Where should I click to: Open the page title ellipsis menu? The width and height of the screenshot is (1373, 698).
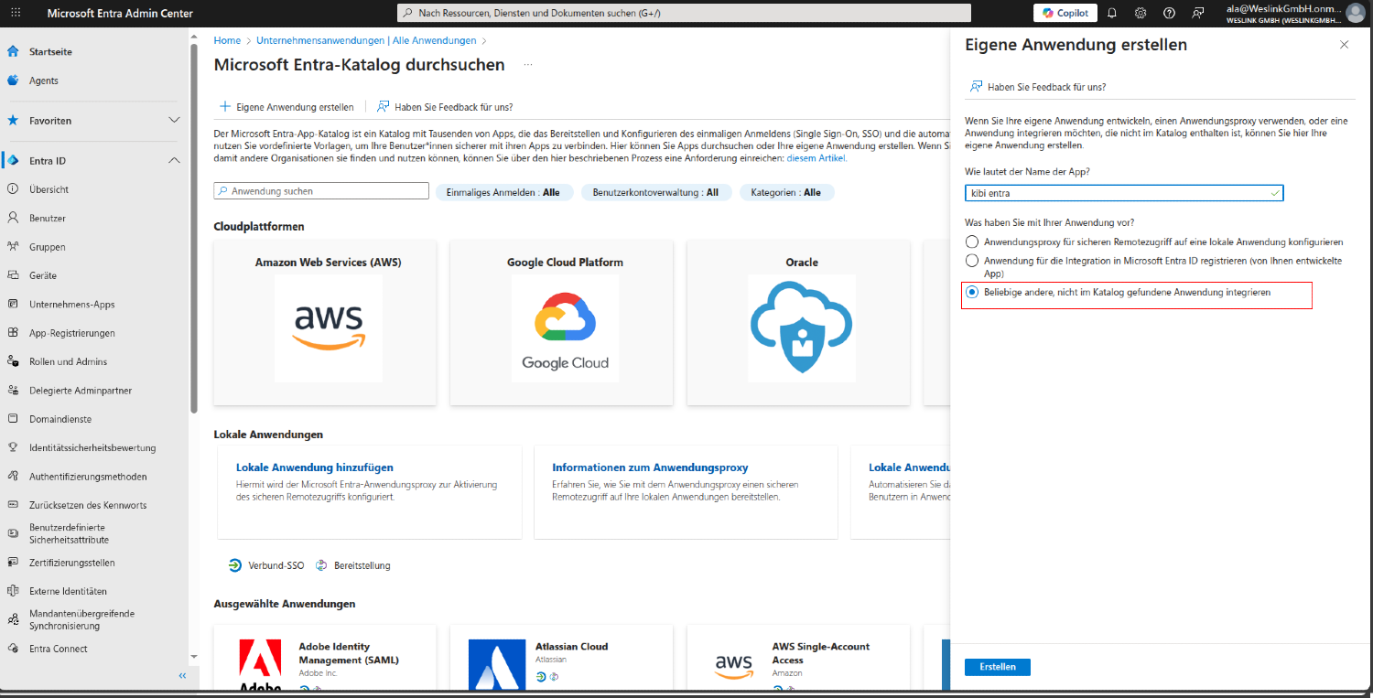(528, 65)
